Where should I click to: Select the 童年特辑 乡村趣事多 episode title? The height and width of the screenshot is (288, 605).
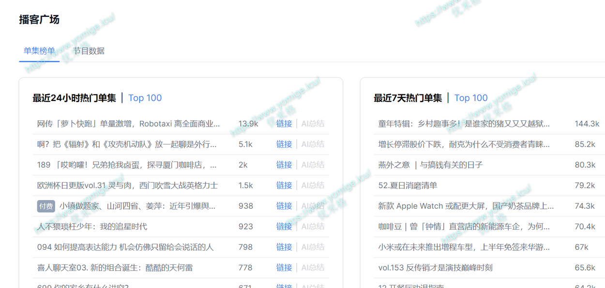[x=464, y=124]
